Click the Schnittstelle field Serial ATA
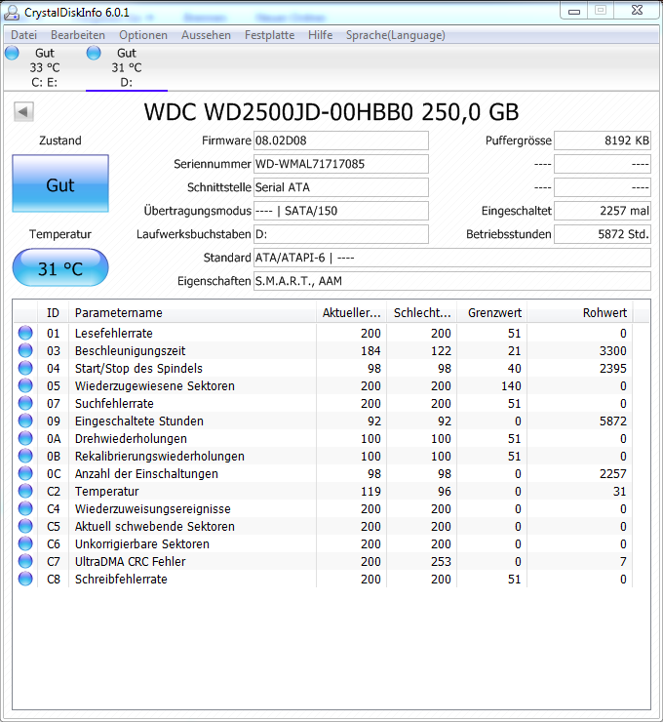This screenshot has width=663, height=722. click(x=341, y=187)
